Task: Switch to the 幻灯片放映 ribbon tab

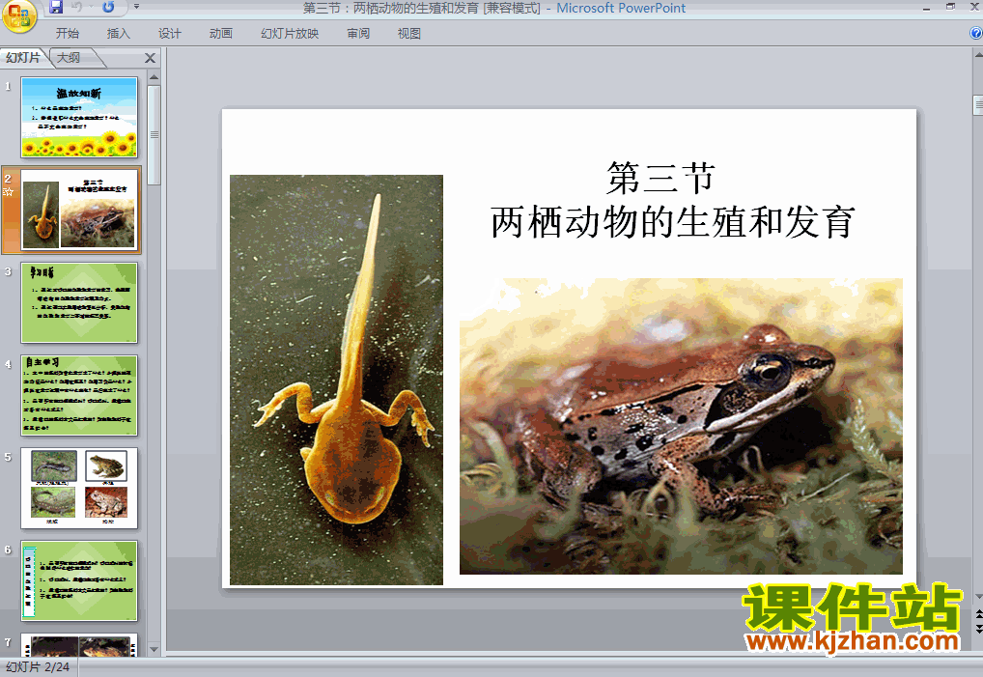Action: click(290, 33)
